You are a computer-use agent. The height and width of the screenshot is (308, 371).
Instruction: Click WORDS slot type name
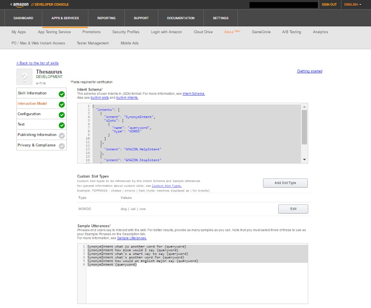(x=85, y=209)
